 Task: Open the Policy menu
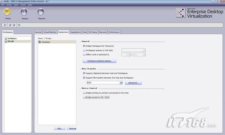pyautogui.click(x=9, y=5)
